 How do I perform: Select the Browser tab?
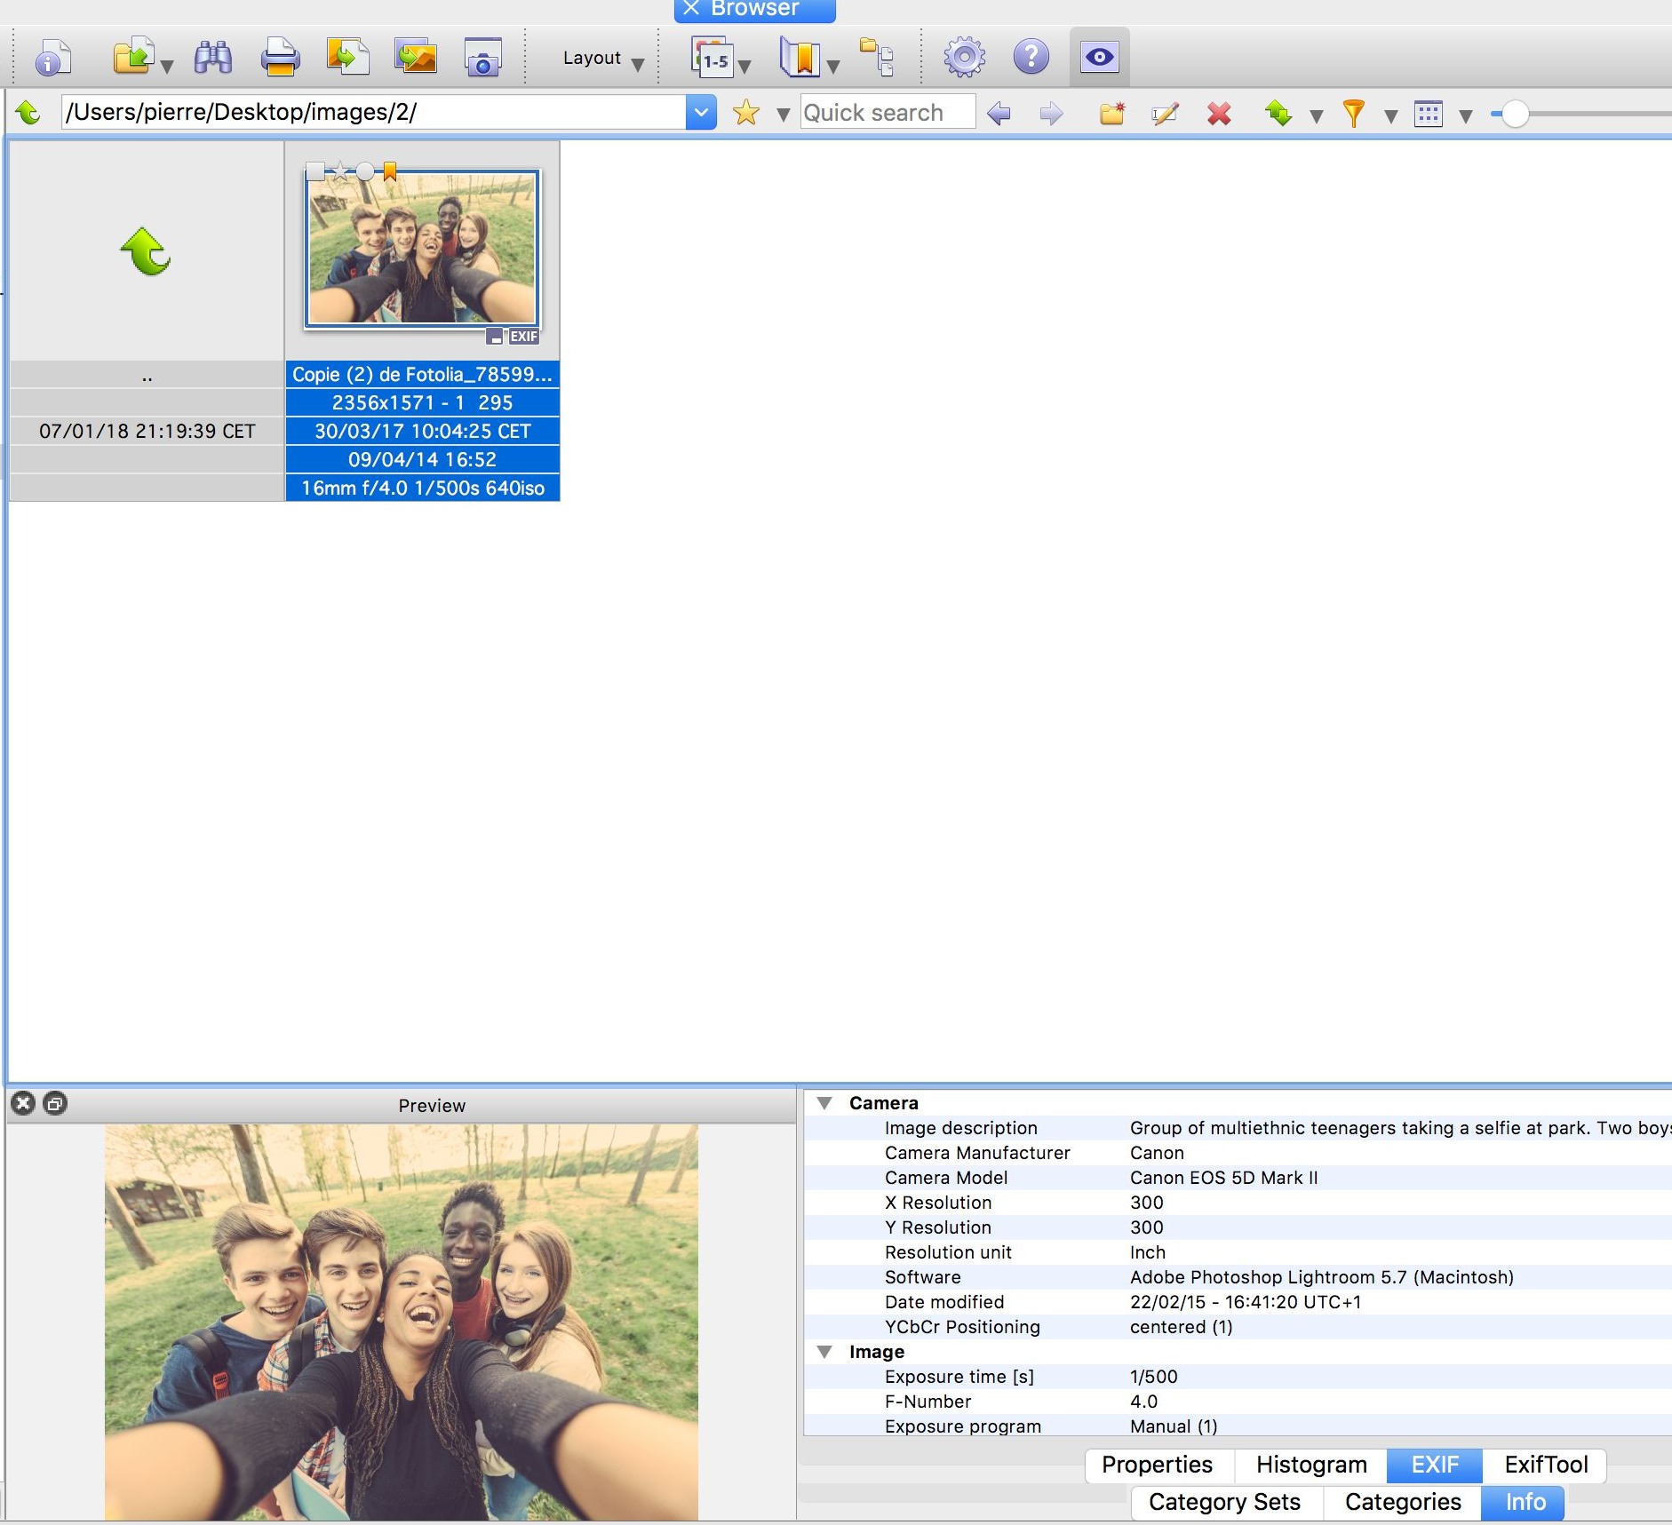tap(754, 10)
